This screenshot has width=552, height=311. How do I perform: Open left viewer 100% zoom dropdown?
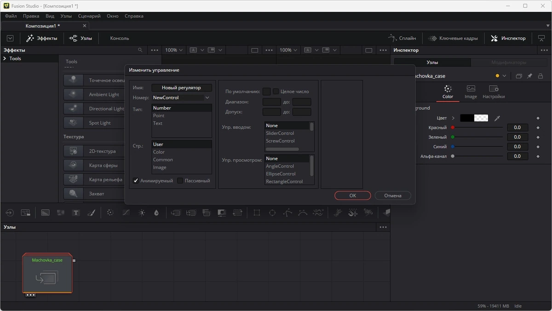[x=174, y=50]
